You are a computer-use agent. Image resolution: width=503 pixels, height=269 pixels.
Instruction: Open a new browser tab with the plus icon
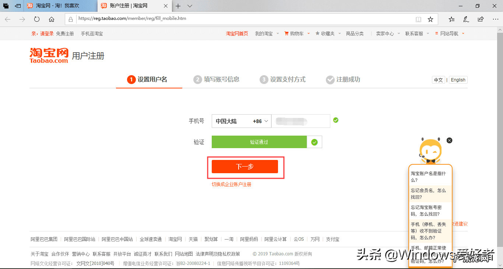click(x=179, y=6)
